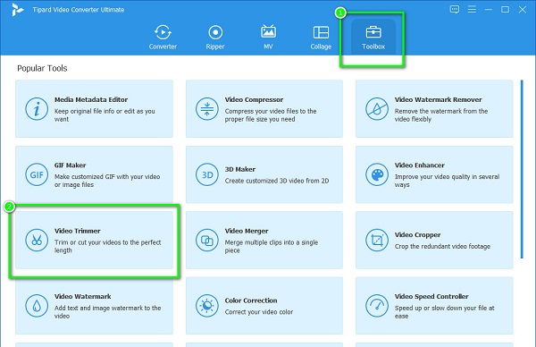Maximize the Tipard window
The image size is (536, 347).
click(x=506, y=10)
